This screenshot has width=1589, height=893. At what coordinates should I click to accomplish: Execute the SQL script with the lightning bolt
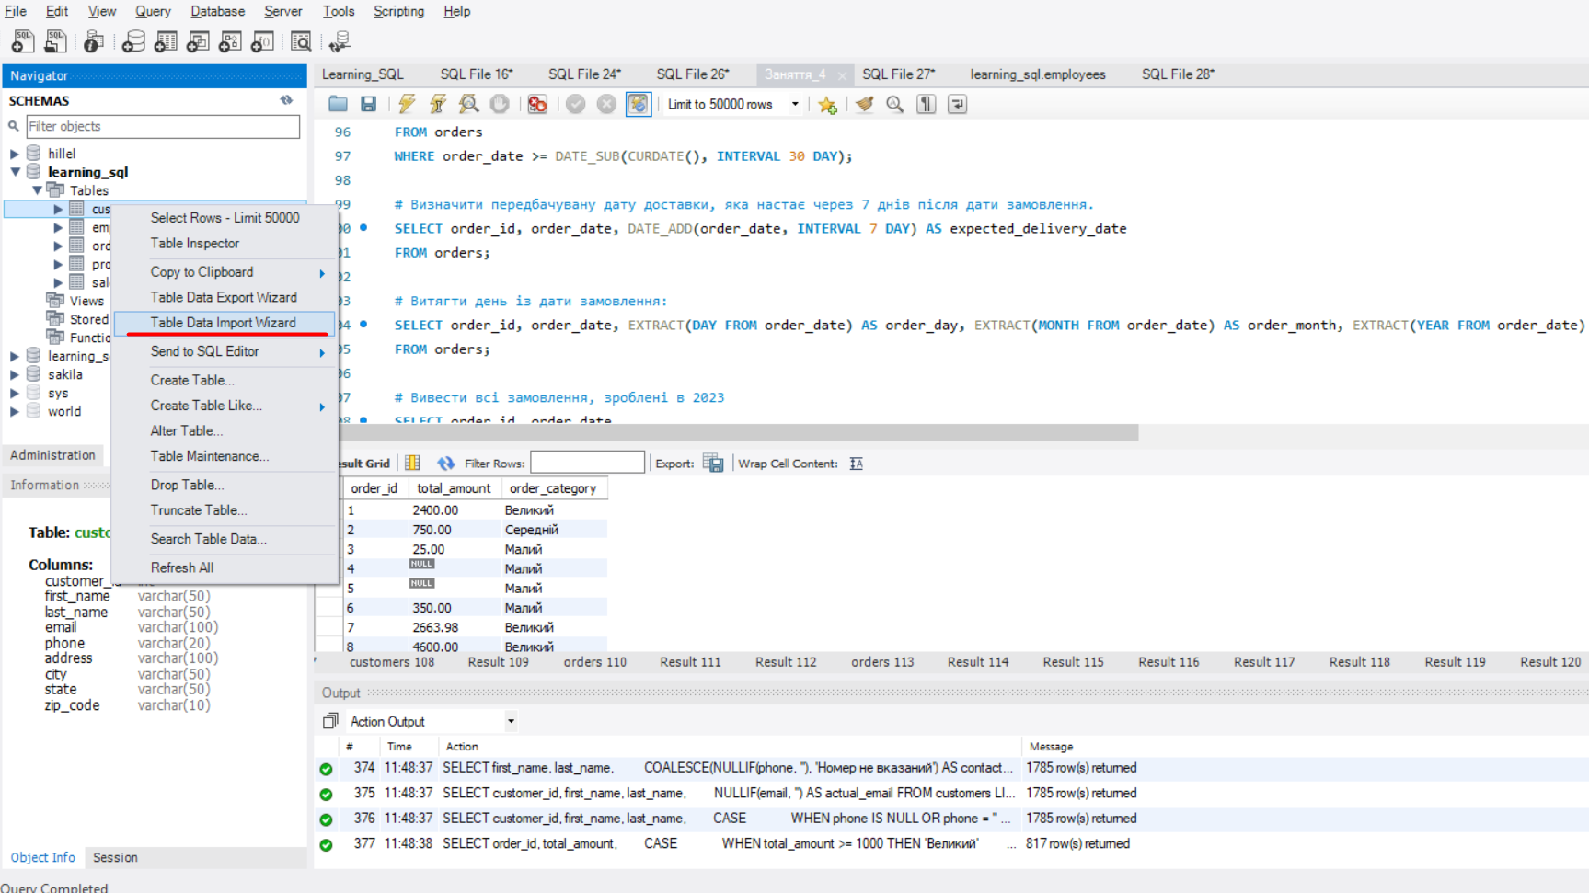[x=406, y=104]
